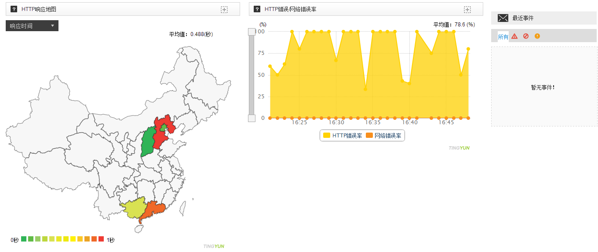Expand the HTTP错误/网络错误率 chart panel
Image resolution: width=598 pixels, height=252 pixels.
467,10
